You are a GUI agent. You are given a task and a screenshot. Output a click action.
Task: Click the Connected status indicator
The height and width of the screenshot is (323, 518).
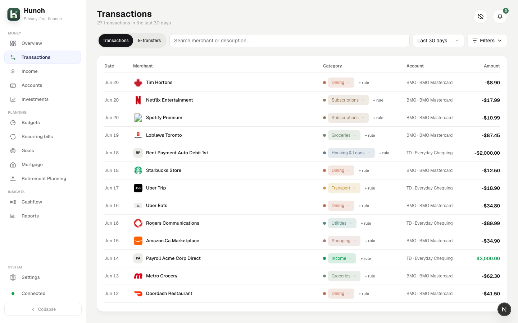(28, 294)
